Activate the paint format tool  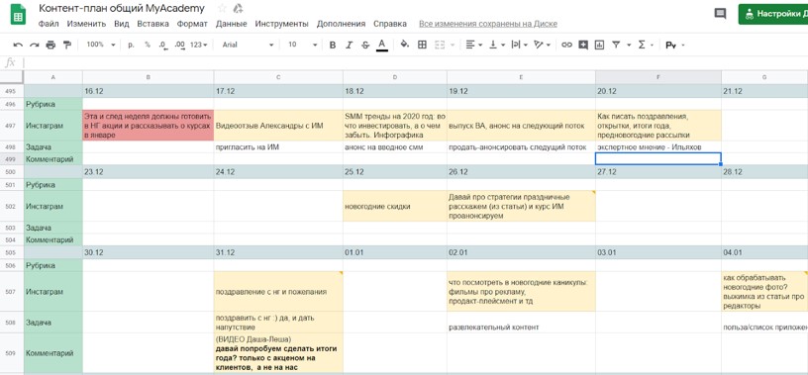click(x=66, y=45)
